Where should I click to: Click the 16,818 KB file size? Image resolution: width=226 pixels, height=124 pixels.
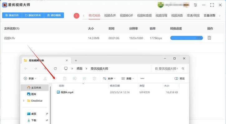[x=172, y=92]
